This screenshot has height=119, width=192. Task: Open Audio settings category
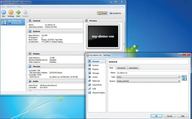(x=95, y=77)
